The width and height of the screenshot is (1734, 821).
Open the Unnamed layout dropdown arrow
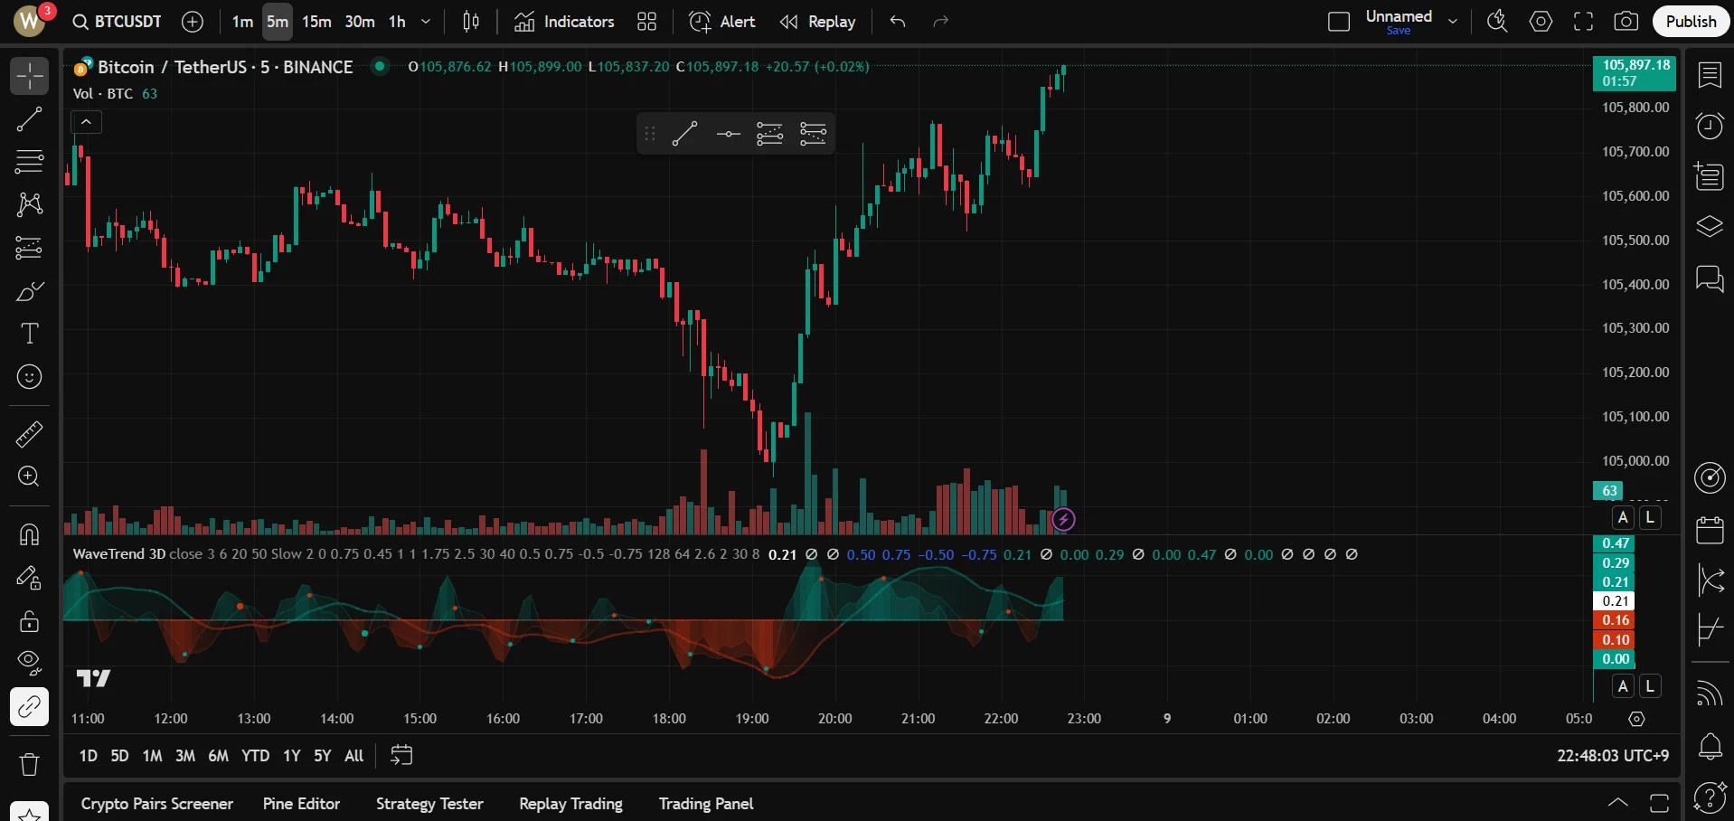tap(1453, 22)
